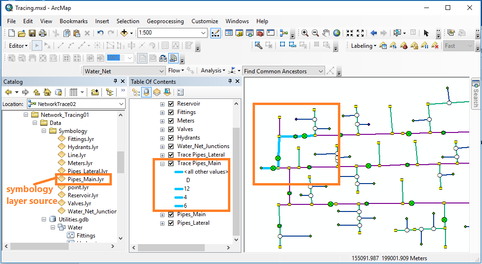Collapse the Symbology folder in Catalog
This screenshot has width=482, height=264.
(44, 131)
